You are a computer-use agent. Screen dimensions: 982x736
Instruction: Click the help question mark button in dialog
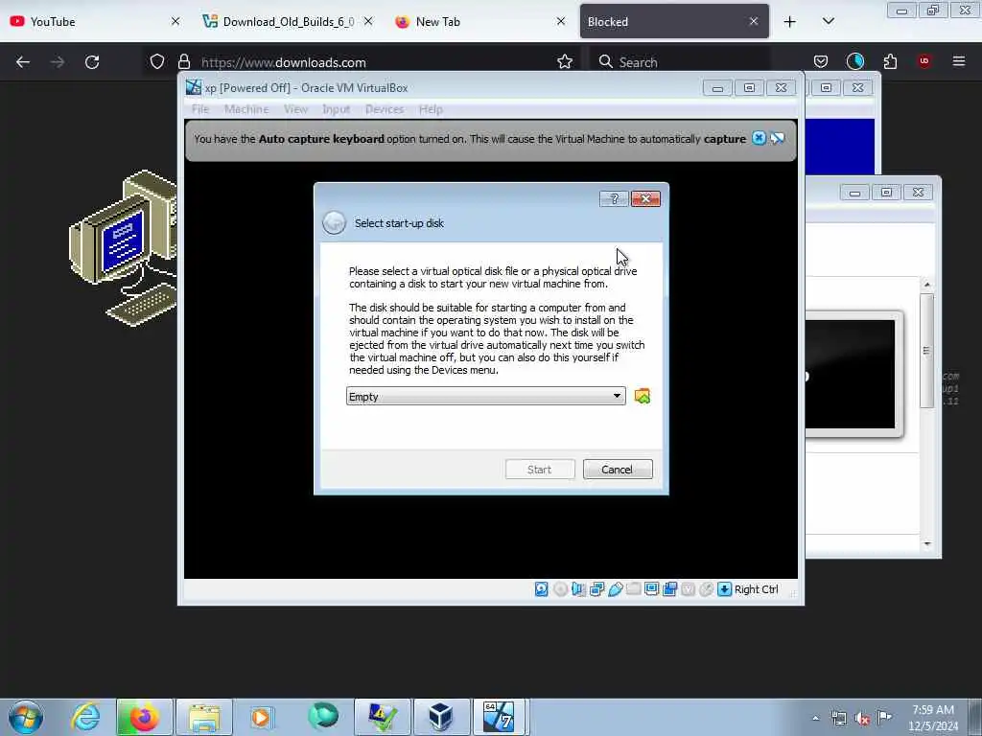(x=614, y=198)
